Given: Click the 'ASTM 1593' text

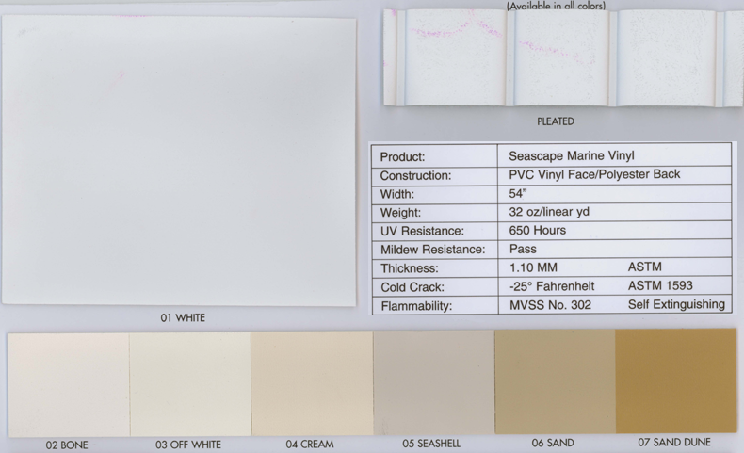Looking at the screenshot, I should tap(660, 285).
